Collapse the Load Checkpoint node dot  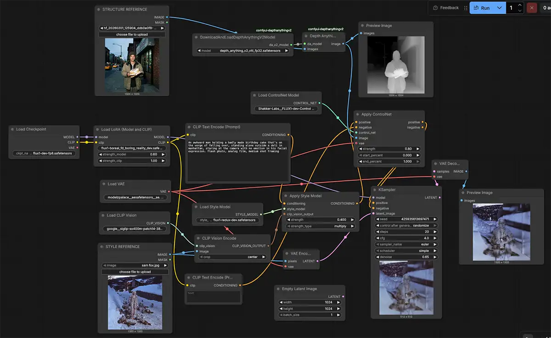pyautogui.click(x=12, y=129)
